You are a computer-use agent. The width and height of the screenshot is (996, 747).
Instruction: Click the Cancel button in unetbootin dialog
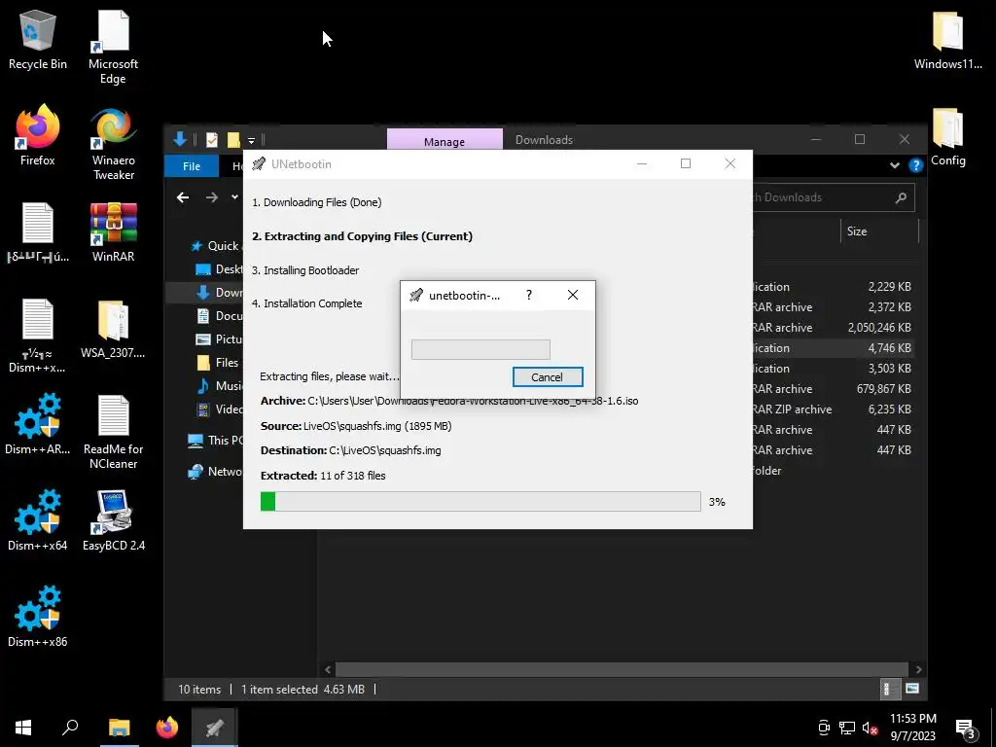pyautogui.click(x=548, y=376)
